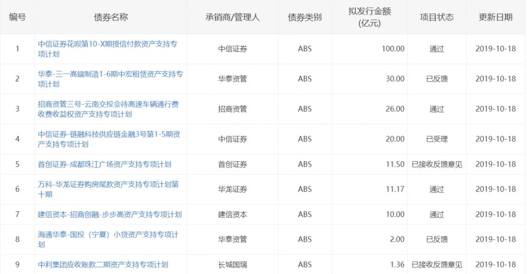Click the 更新日期 column header
527x274 pixels.
pos(496,17)
